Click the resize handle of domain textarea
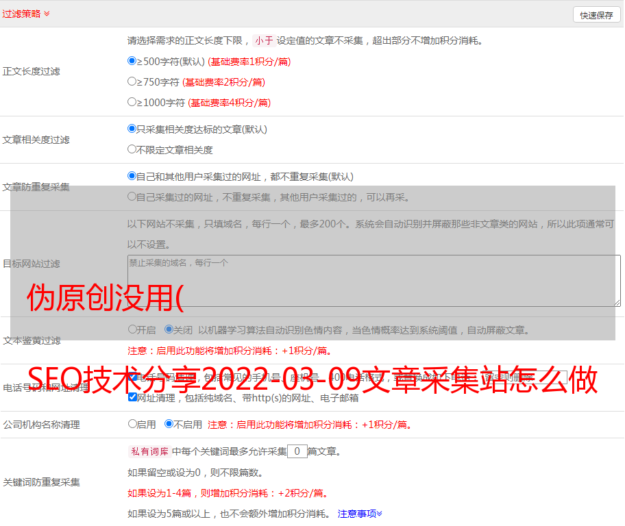The width and height of the screenshot is (625, 526). (617, 302)
